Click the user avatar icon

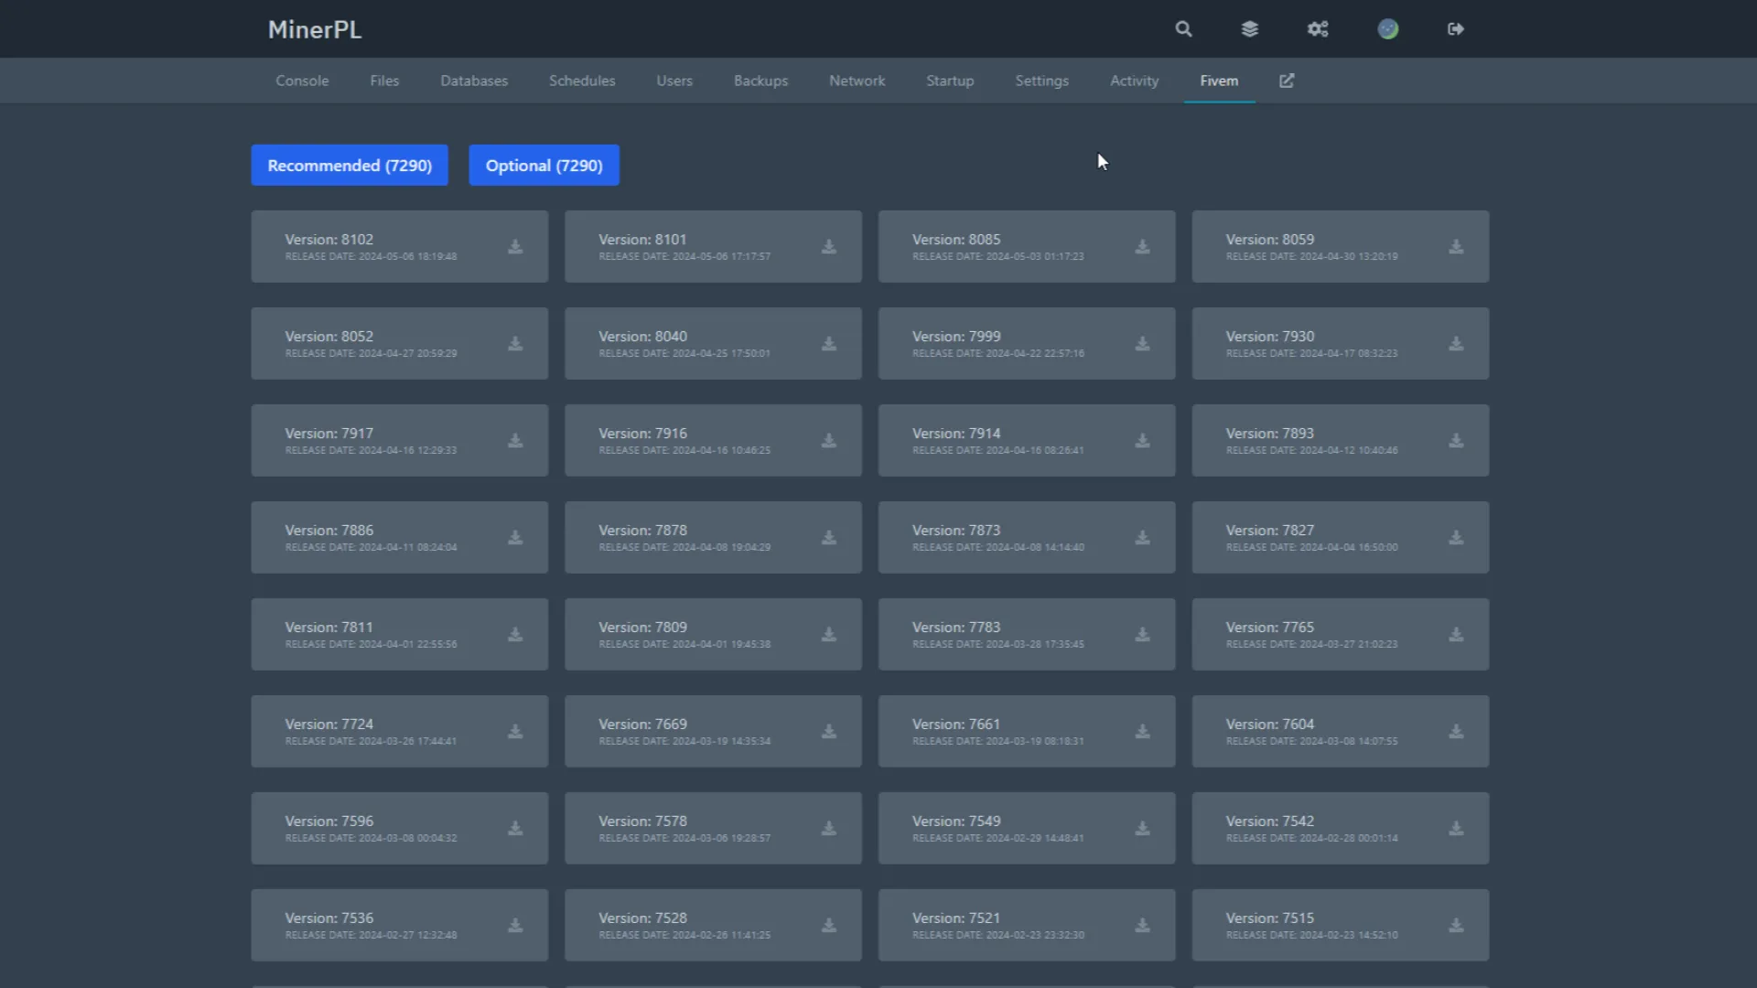[1387, 29]
